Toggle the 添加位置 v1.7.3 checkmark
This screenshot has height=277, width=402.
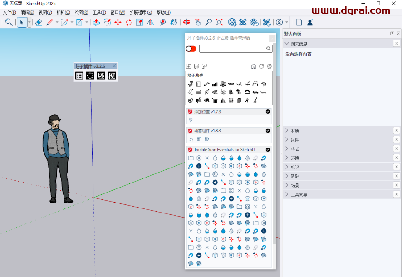[268, 112]
